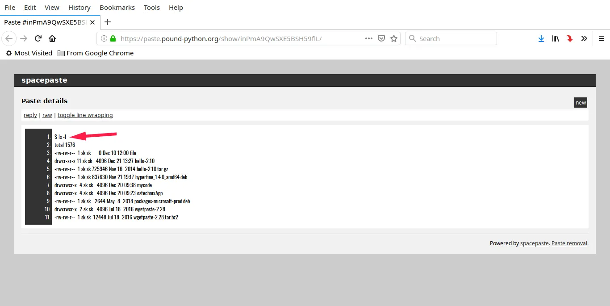Go to the Home page icon
The height and width of the screenshot is (306, 610).
(x=52, y=38)
